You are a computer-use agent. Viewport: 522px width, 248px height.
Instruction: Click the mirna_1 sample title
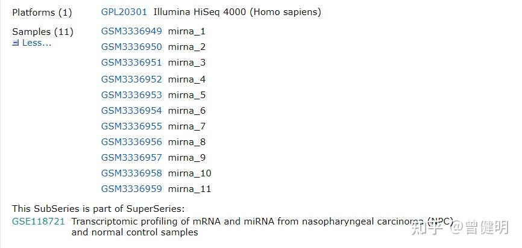(187, 31)
